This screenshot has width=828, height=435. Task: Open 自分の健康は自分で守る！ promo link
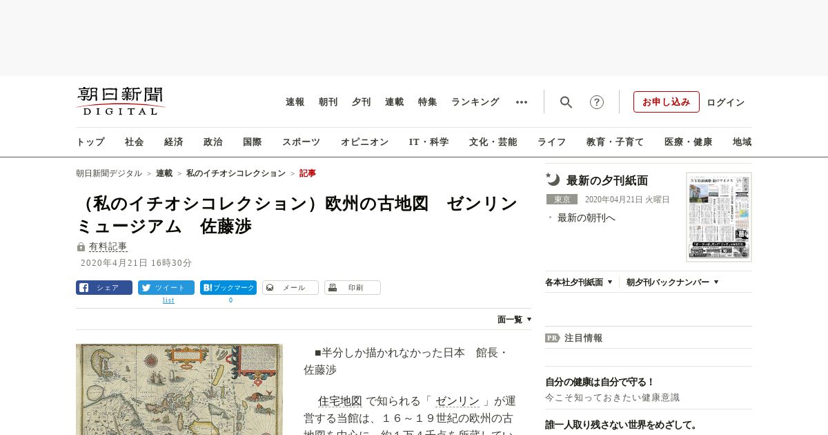600,382
